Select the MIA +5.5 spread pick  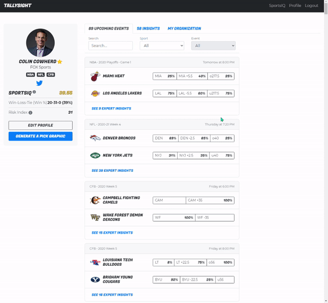(x=192, y=76)
